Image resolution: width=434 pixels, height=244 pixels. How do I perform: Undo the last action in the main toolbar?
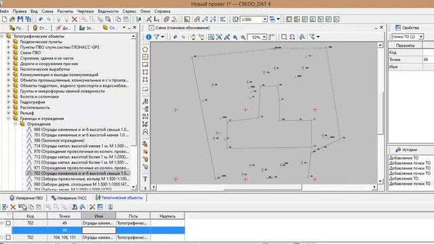pyautogui.click(x=41, y=20)
